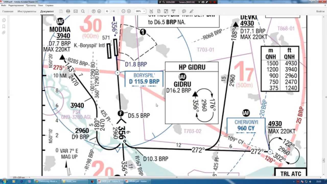Image resolution: width=327 pixels, height=184 pixels.
Task: Select the Документ tab
Action: (47, 11)
